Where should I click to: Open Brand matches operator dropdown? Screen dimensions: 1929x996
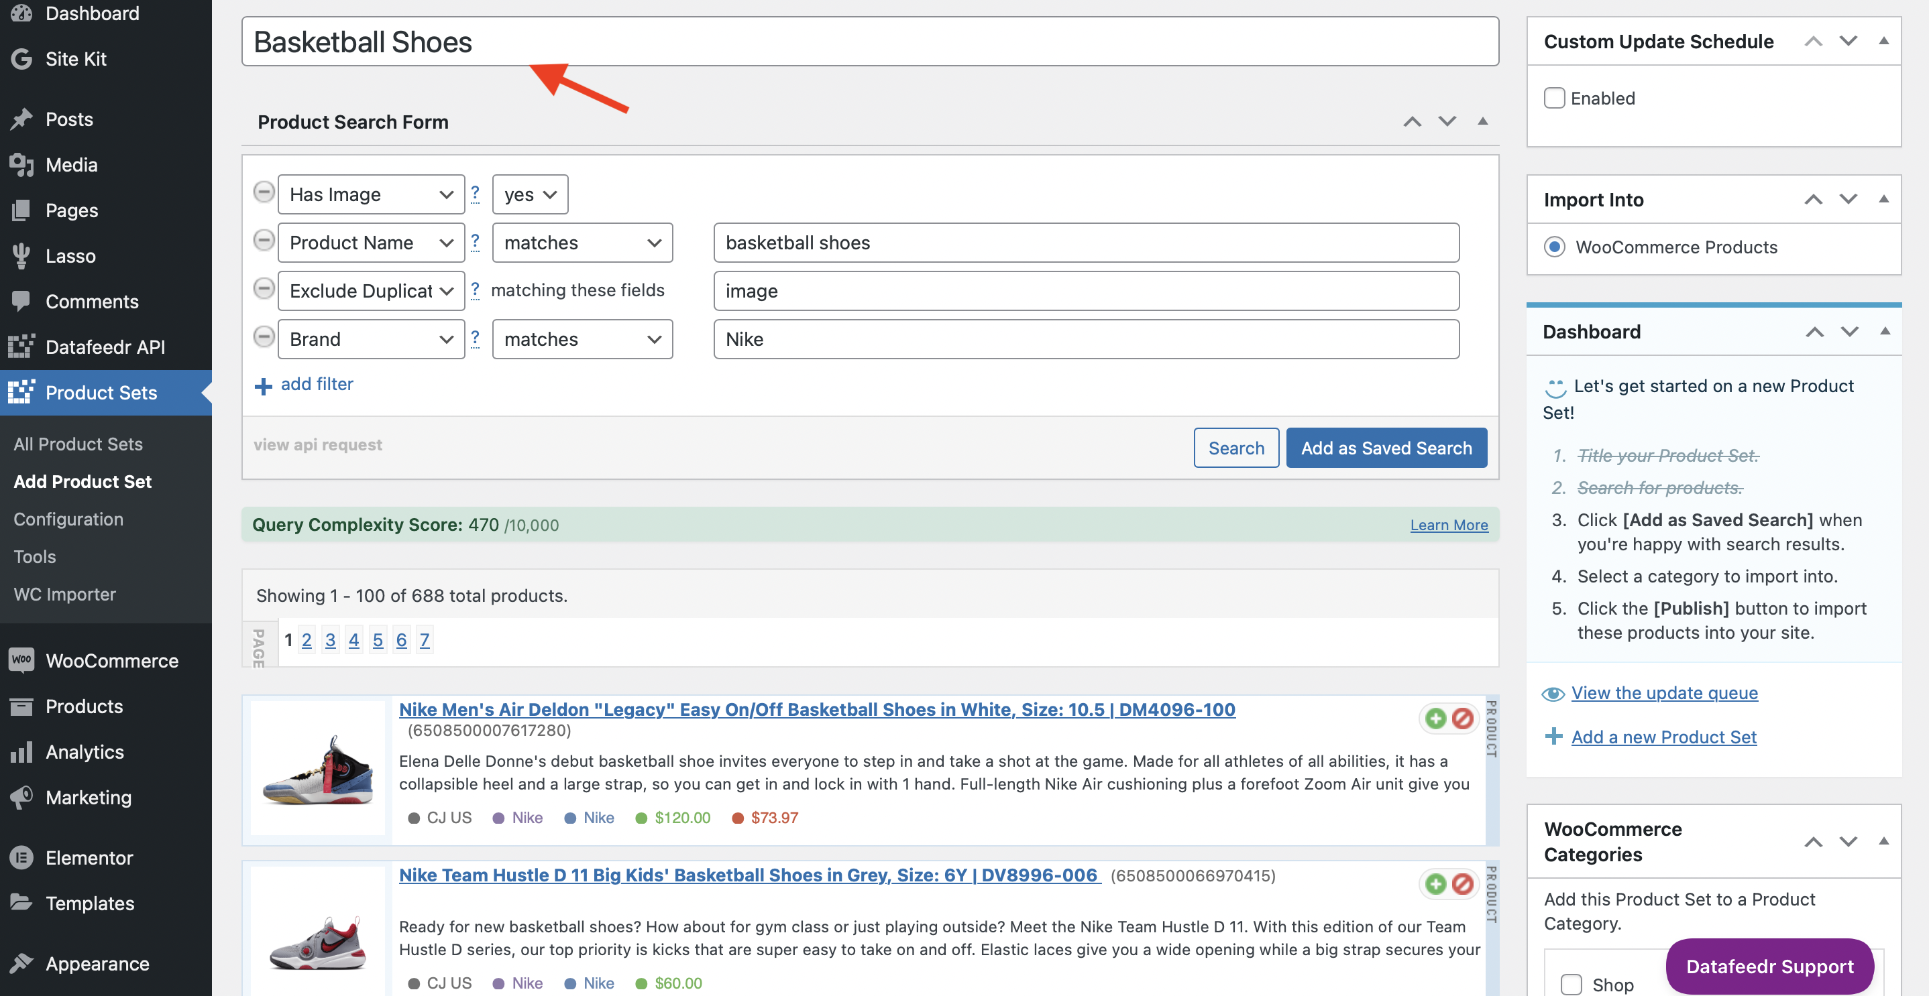[x=583, y=339]
